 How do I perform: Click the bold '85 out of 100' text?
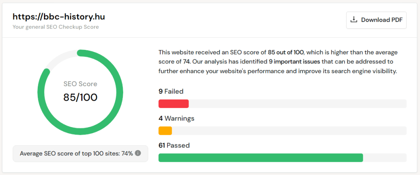pyautogui.click(x=286, y=53)
